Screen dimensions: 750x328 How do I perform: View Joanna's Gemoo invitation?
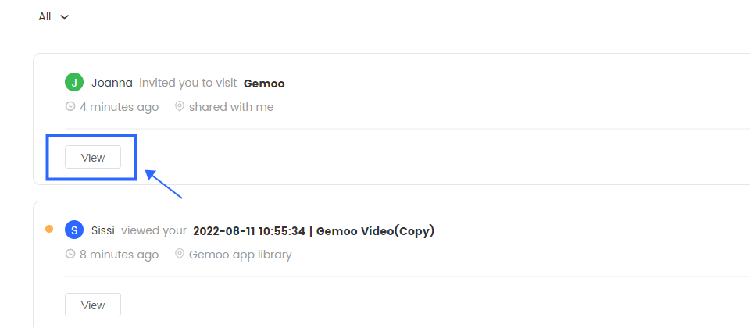(93, 157)
